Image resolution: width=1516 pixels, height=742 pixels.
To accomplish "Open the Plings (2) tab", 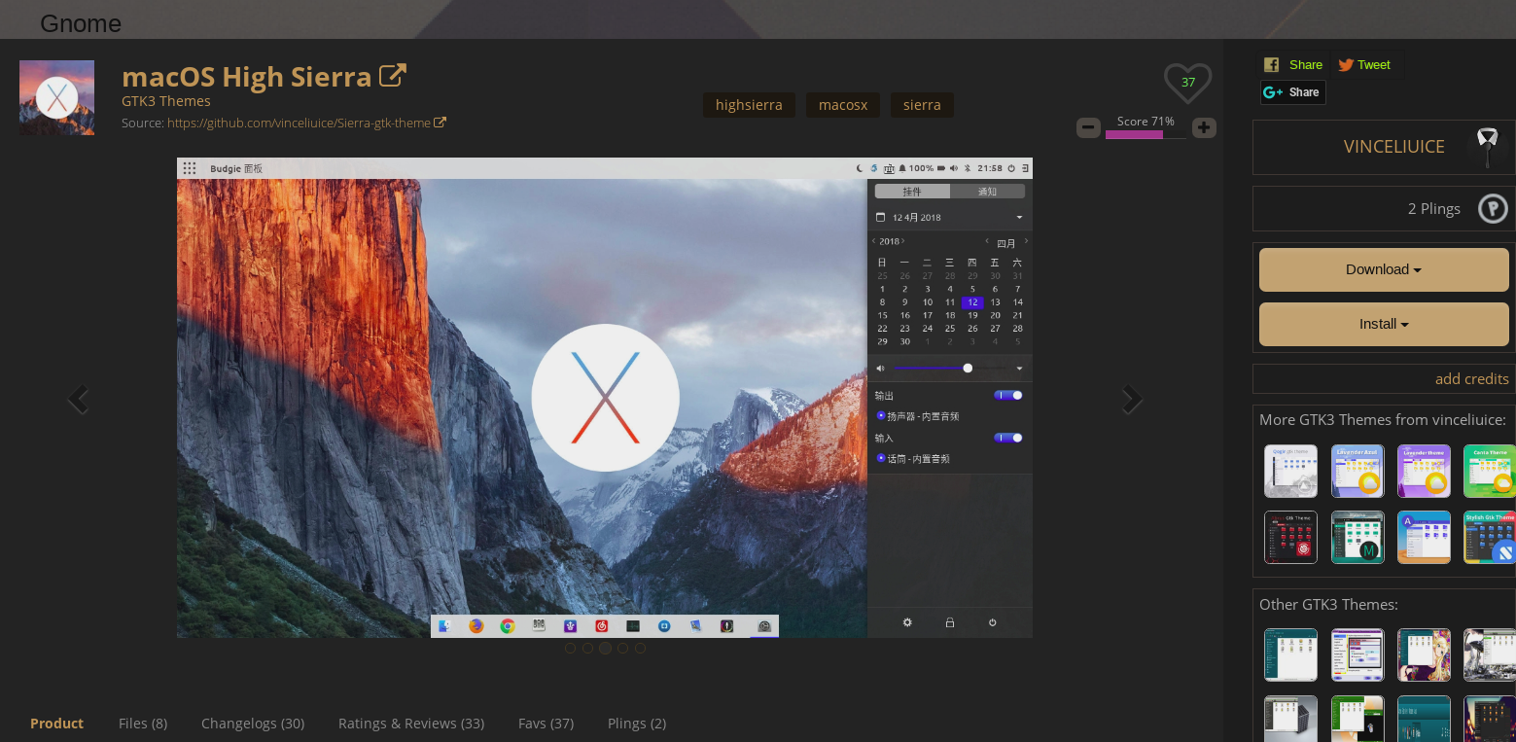I will pyautogui.click(x=637, y=724).
